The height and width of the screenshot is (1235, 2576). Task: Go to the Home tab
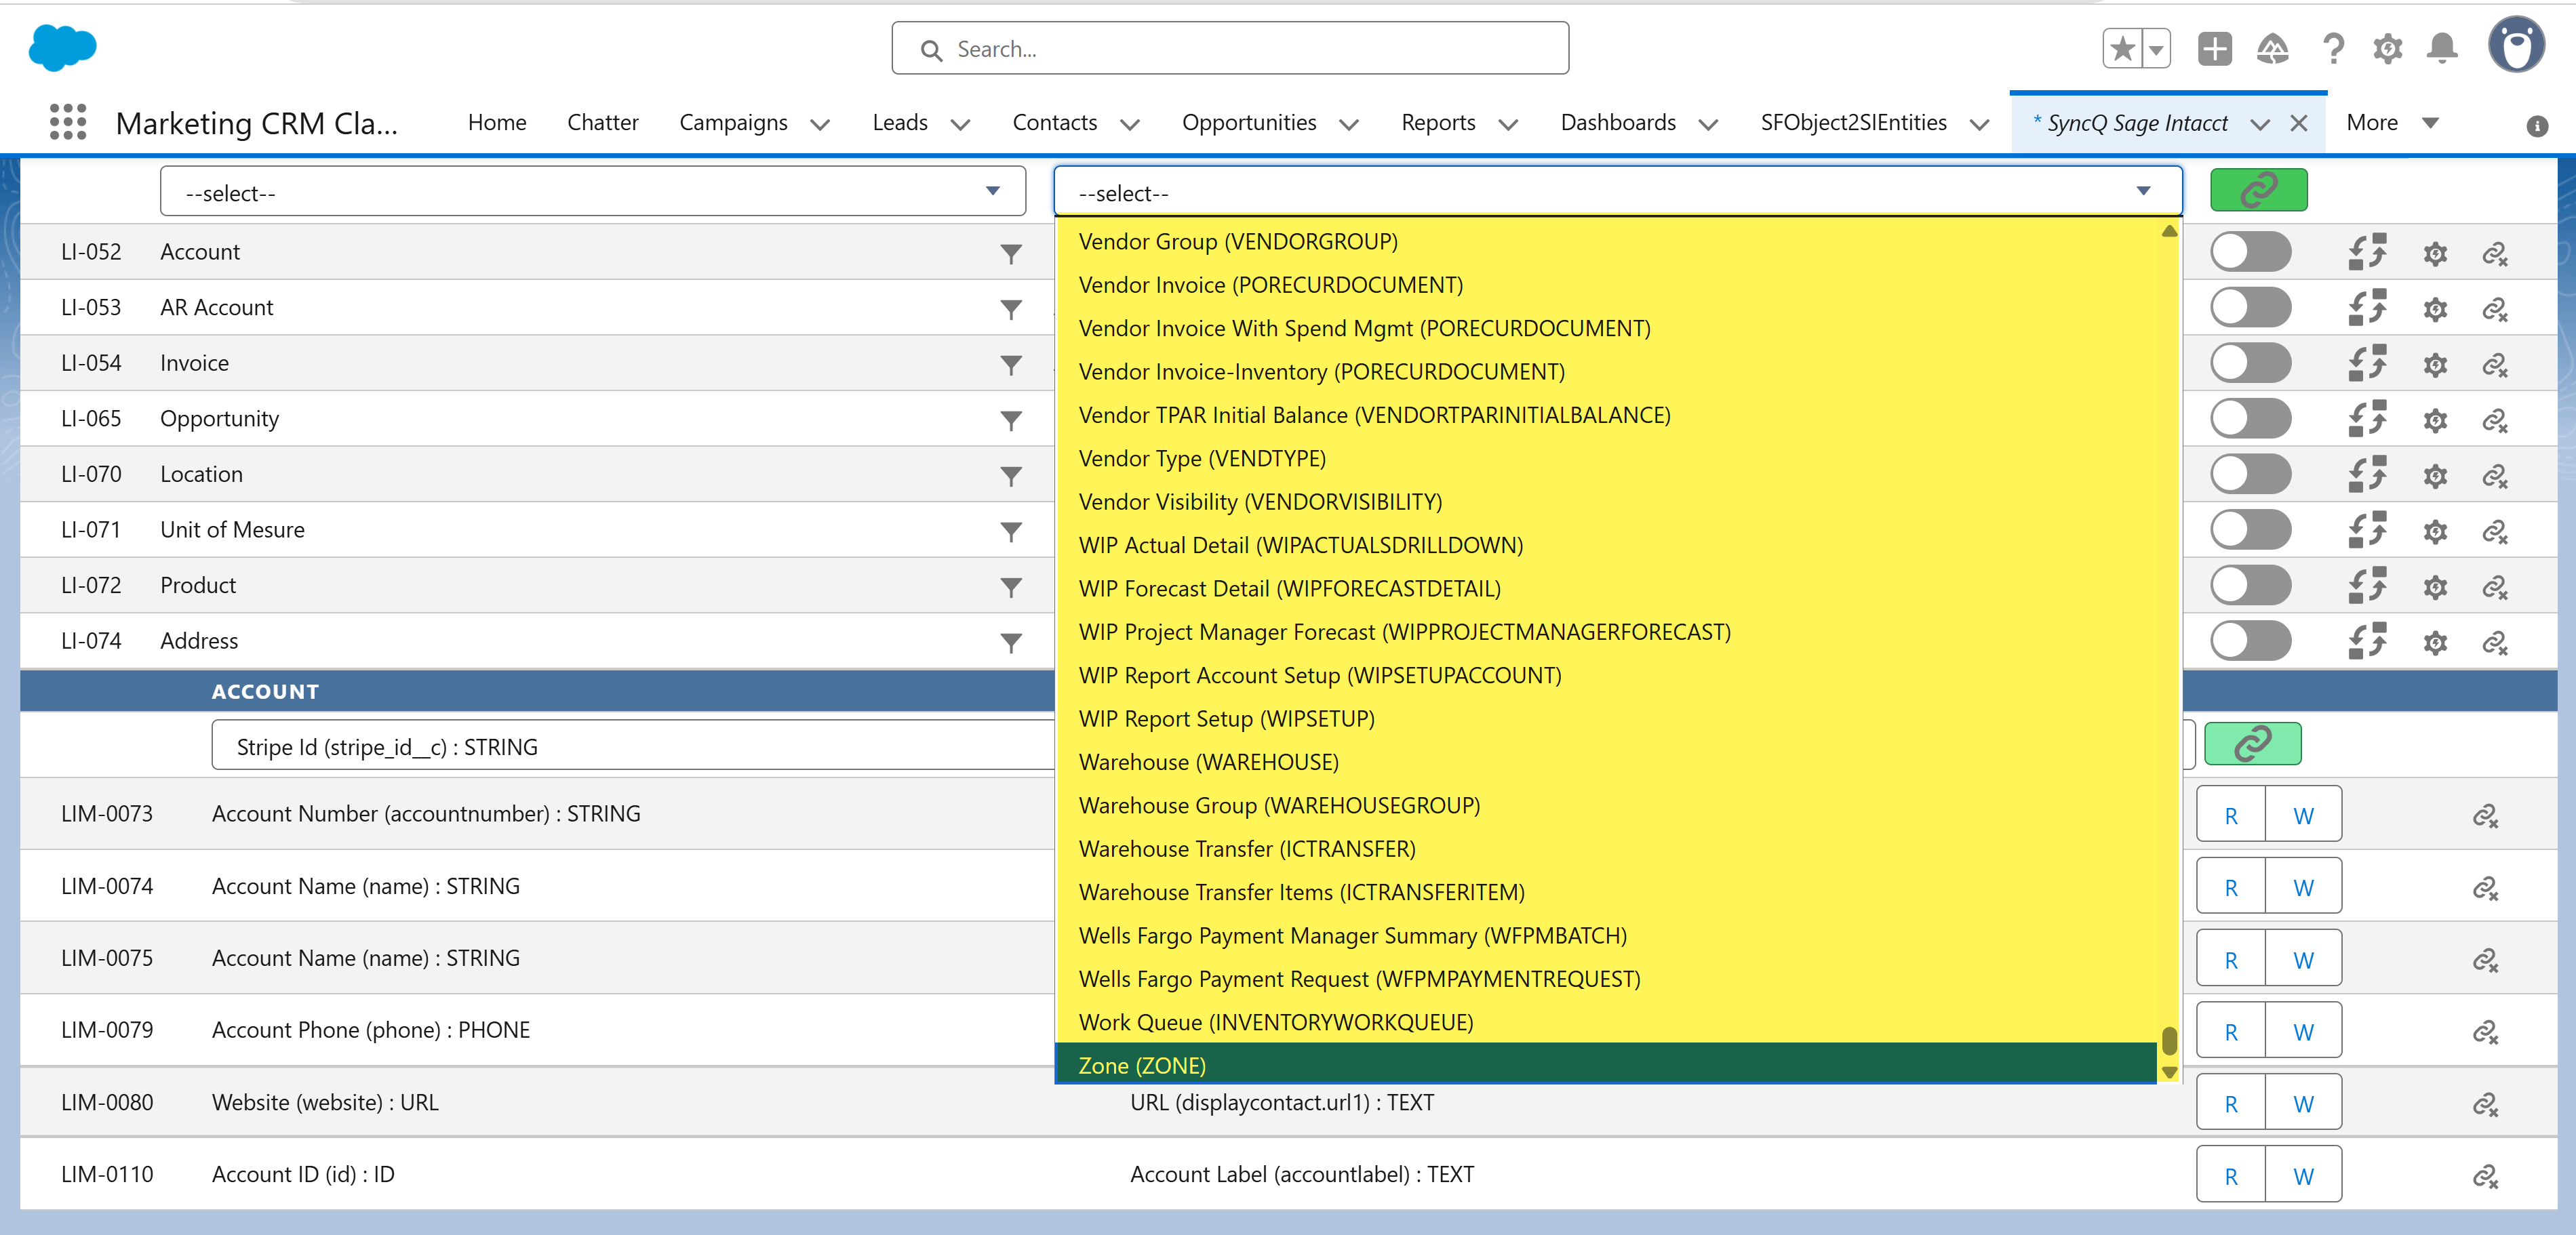coord(497,123)
